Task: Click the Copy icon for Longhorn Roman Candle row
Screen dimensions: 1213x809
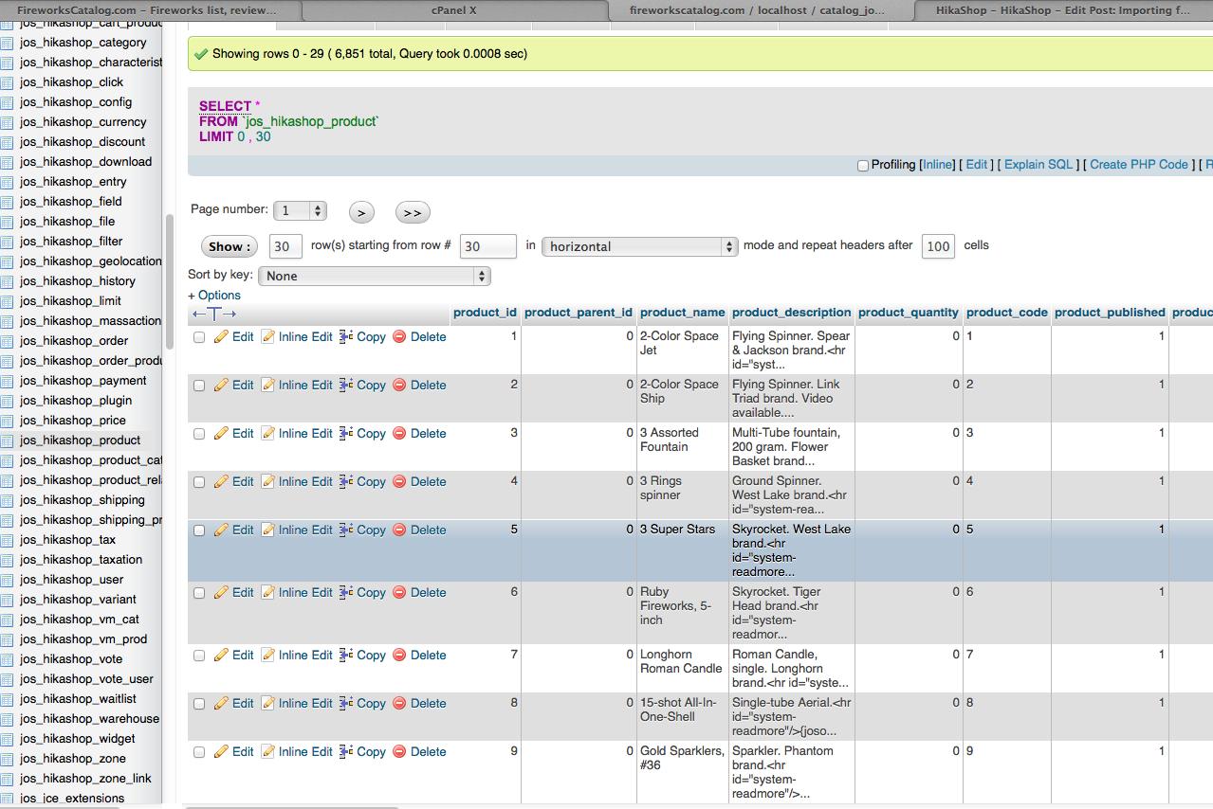Action: (346, 656)
